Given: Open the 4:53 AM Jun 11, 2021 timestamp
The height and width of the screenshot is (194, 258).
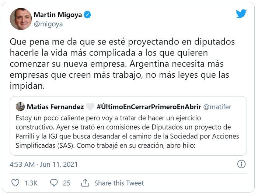Looking at the screenshot, I should (43, 165).
